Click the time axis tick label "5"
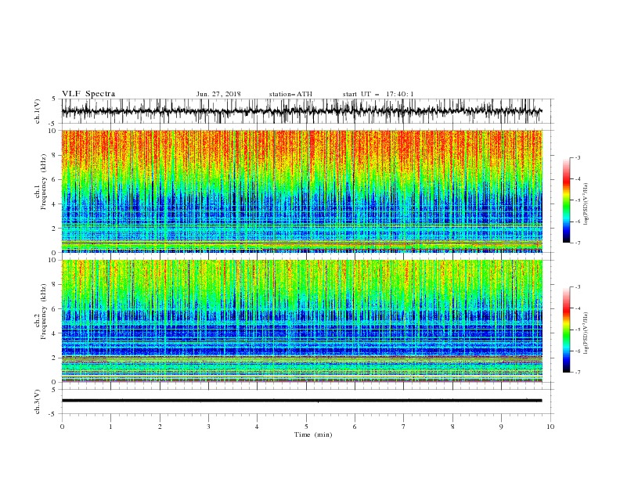 click(306, 427)
